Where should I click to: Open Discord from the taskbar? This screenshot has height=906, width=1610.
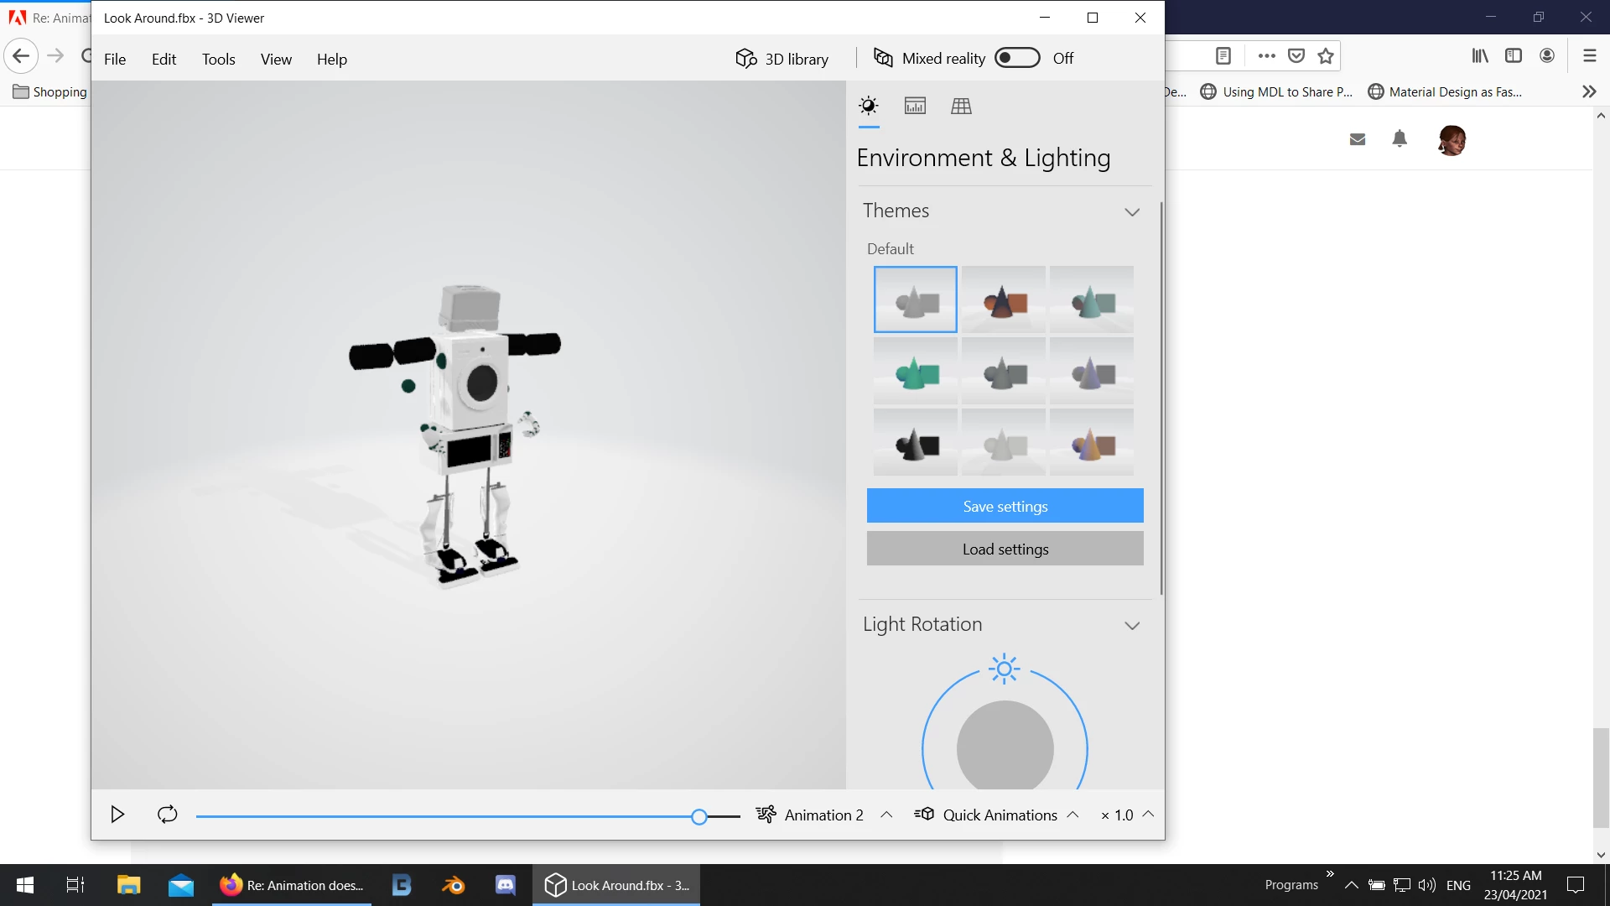point(506,885)
